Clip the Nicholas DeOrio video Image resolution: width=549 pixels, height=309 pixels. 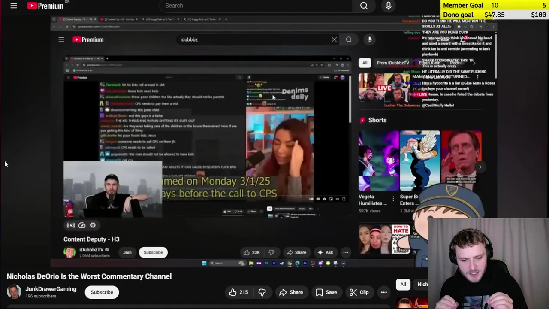coord(359,292)
